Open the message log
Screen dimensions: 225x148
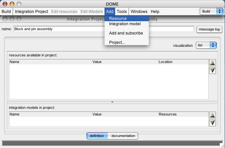(x=209, y=29)
